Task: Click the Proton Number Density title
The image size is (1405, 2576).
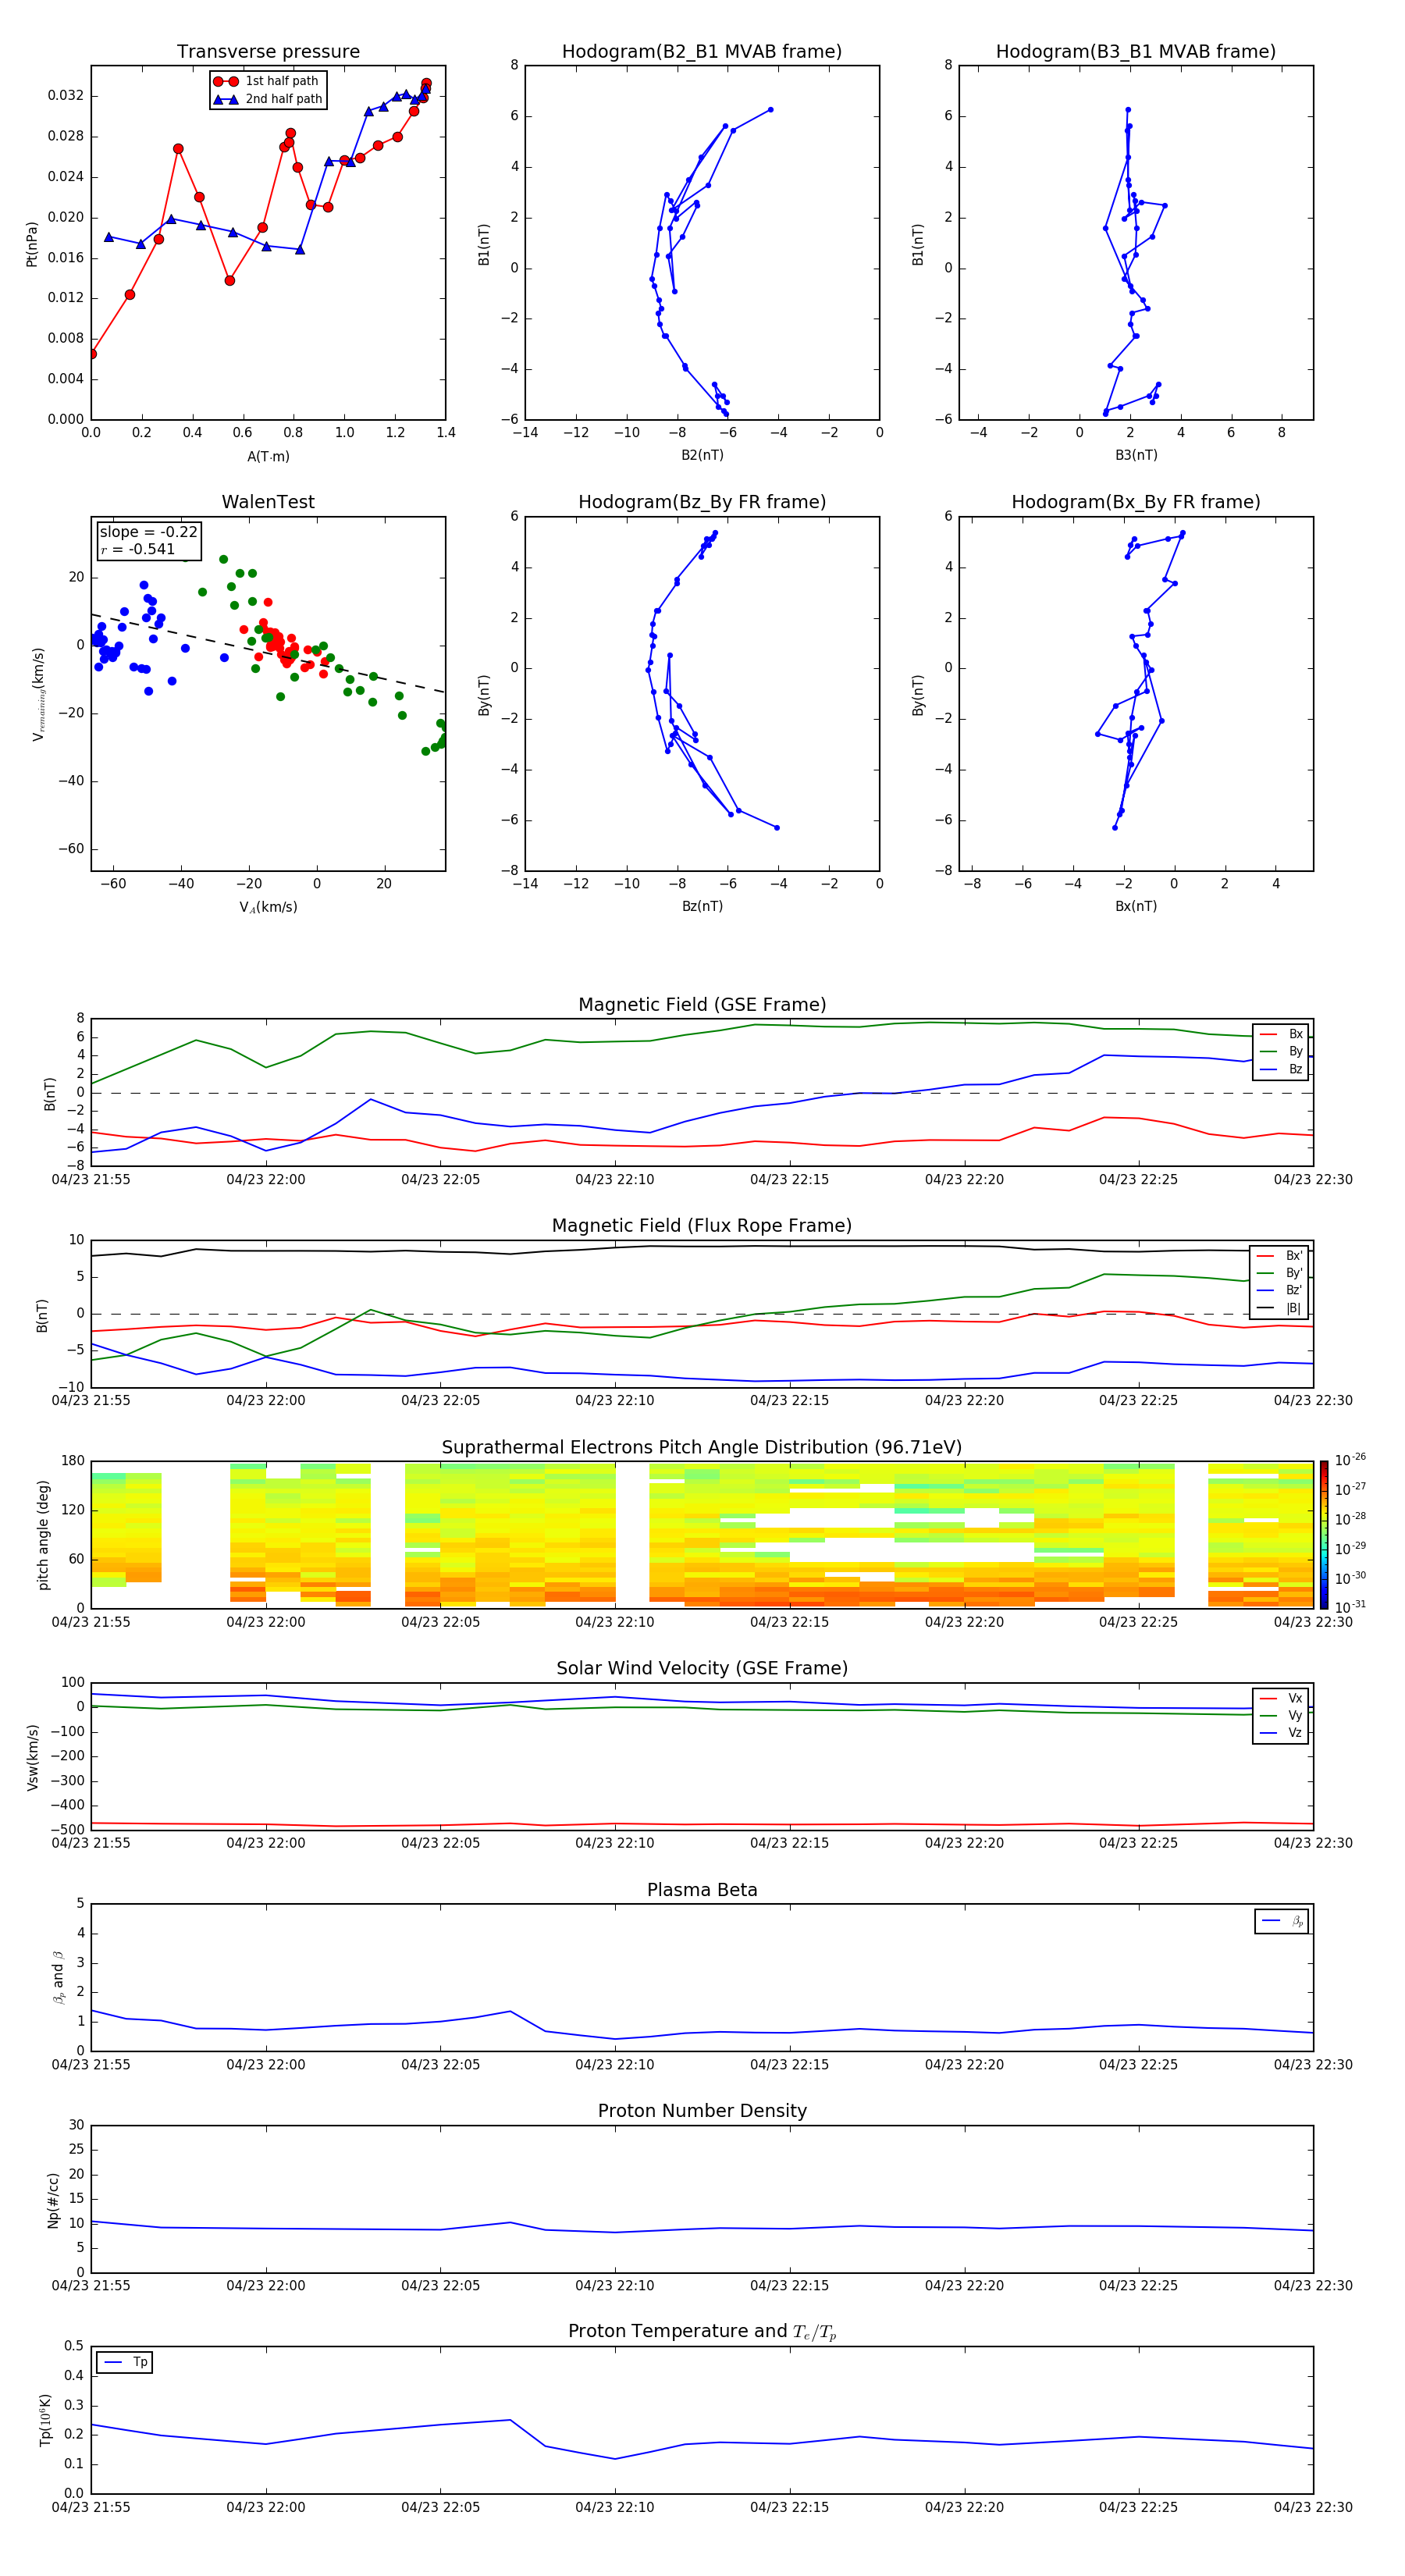Action: (702, 2111)
